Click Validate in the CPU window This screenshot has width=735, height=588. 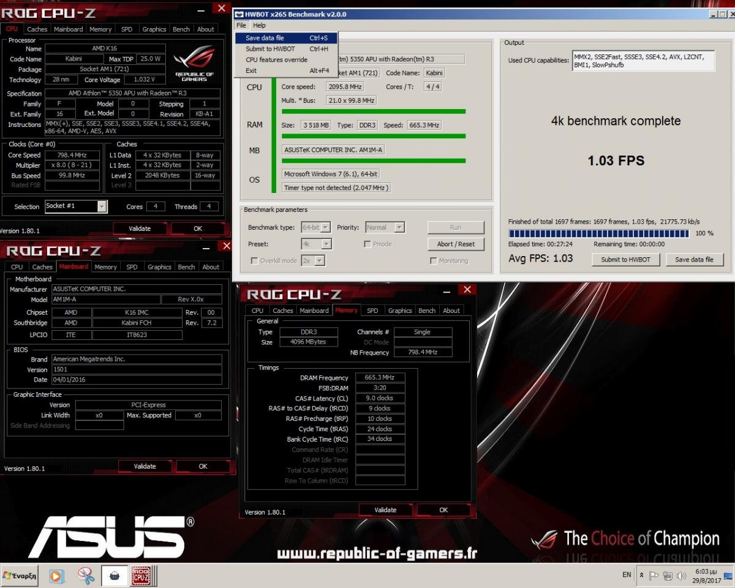tap(140, 228)
